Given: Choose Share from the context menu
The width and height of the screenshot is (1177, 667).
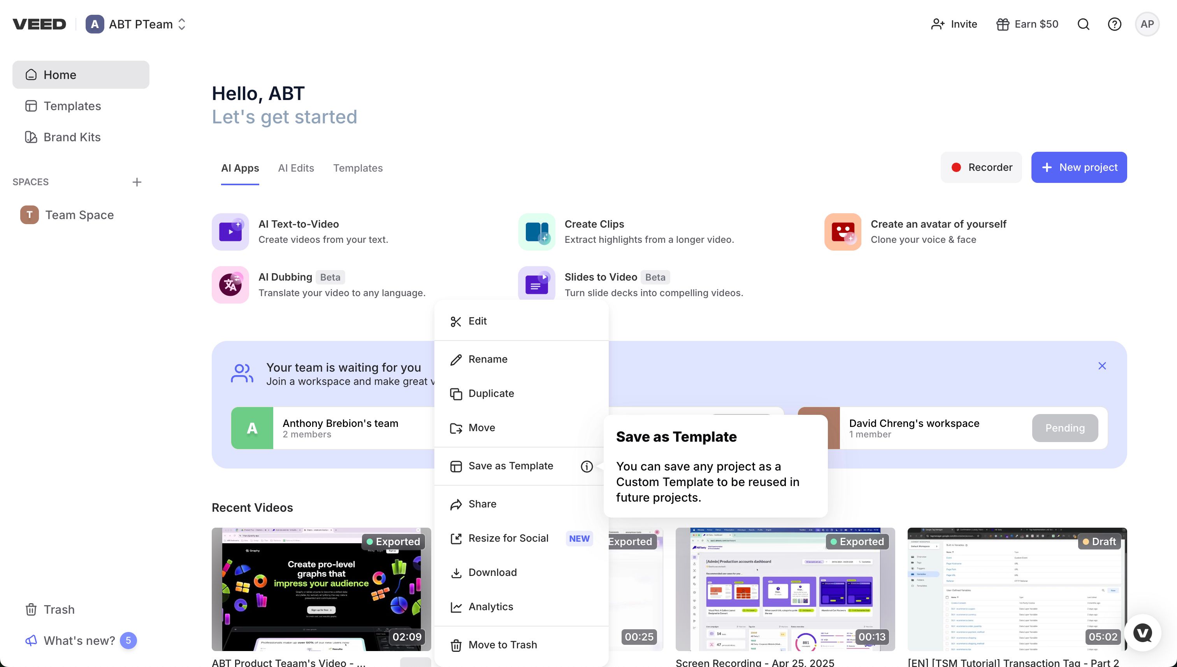Looking at the screenshot, I should click(x=521, y=504).
